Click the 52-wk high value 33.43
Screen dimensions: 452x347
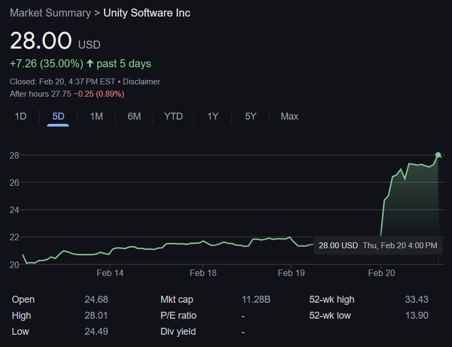point(417,299)
